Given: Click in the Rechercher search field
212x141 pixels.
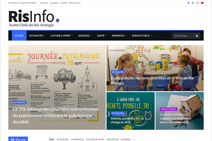Looking at the screenshot, I should point(183,36).
